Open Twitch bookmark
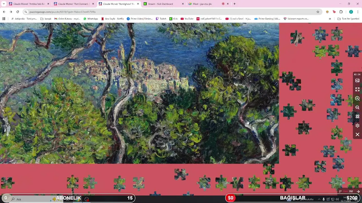 click(161, 19)
